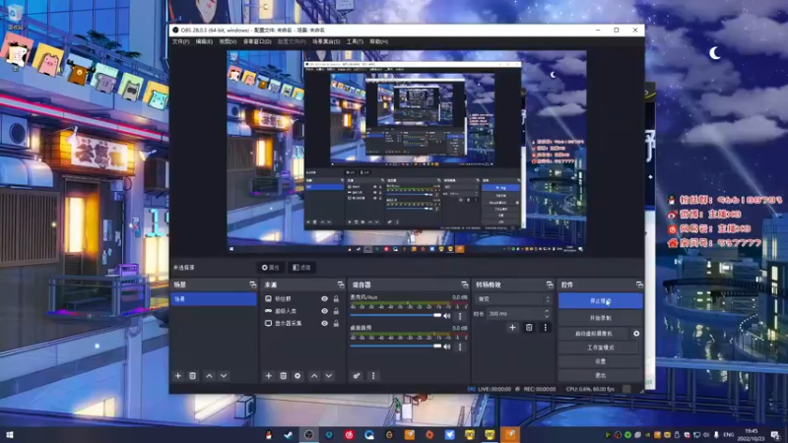788x443 pixels.
Task: Move source down with arrow
Action: (x=329, y=376)
